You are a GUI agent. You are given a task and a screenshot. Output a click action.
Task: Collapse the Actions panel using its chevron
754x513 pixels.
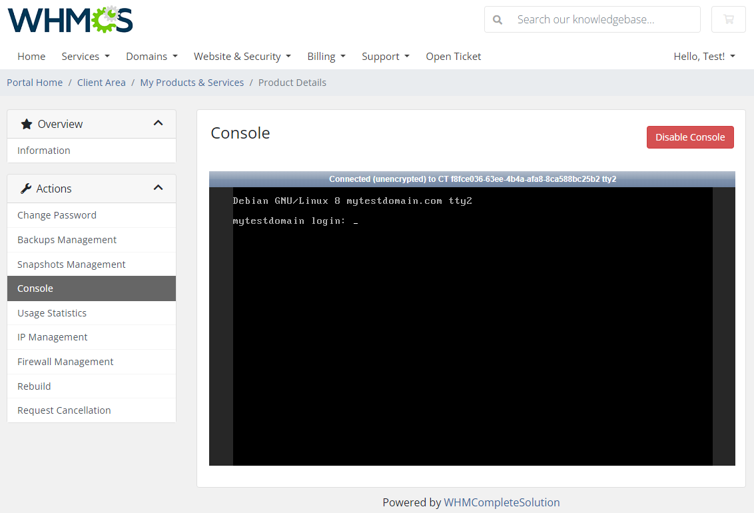pyautogui.click(x=158, y=188)
